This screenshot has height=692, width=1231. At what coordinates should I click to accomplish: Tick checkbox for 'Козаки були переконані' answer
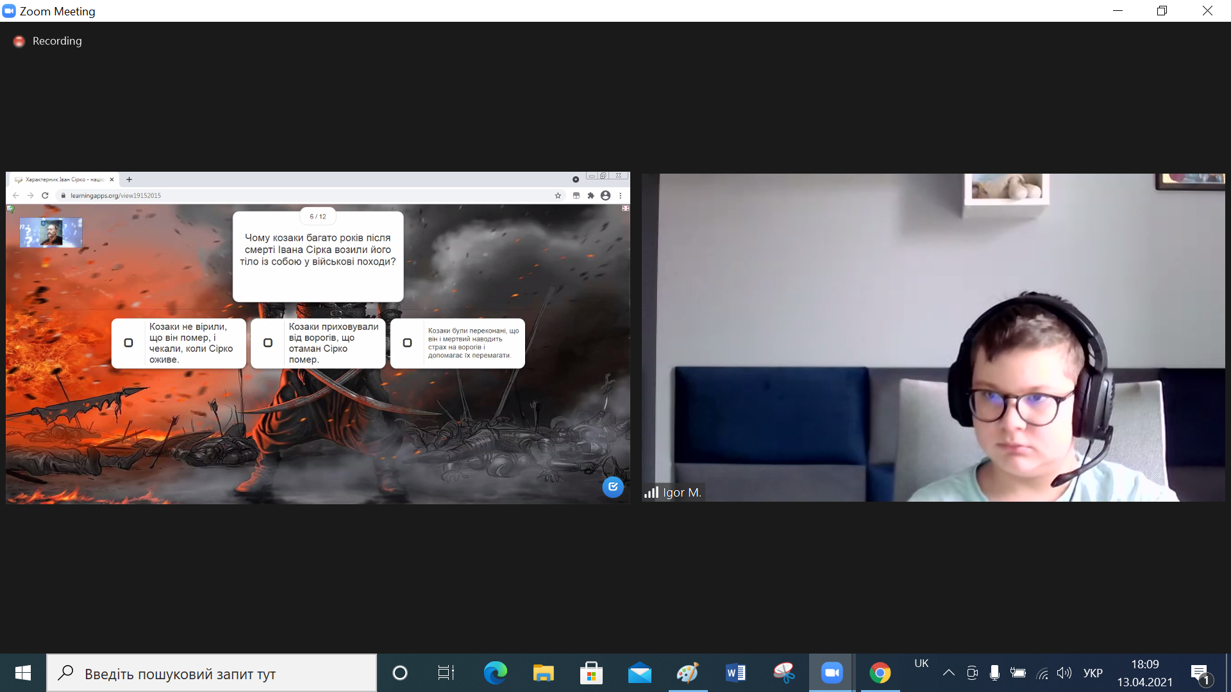click(x=407, y=343)
